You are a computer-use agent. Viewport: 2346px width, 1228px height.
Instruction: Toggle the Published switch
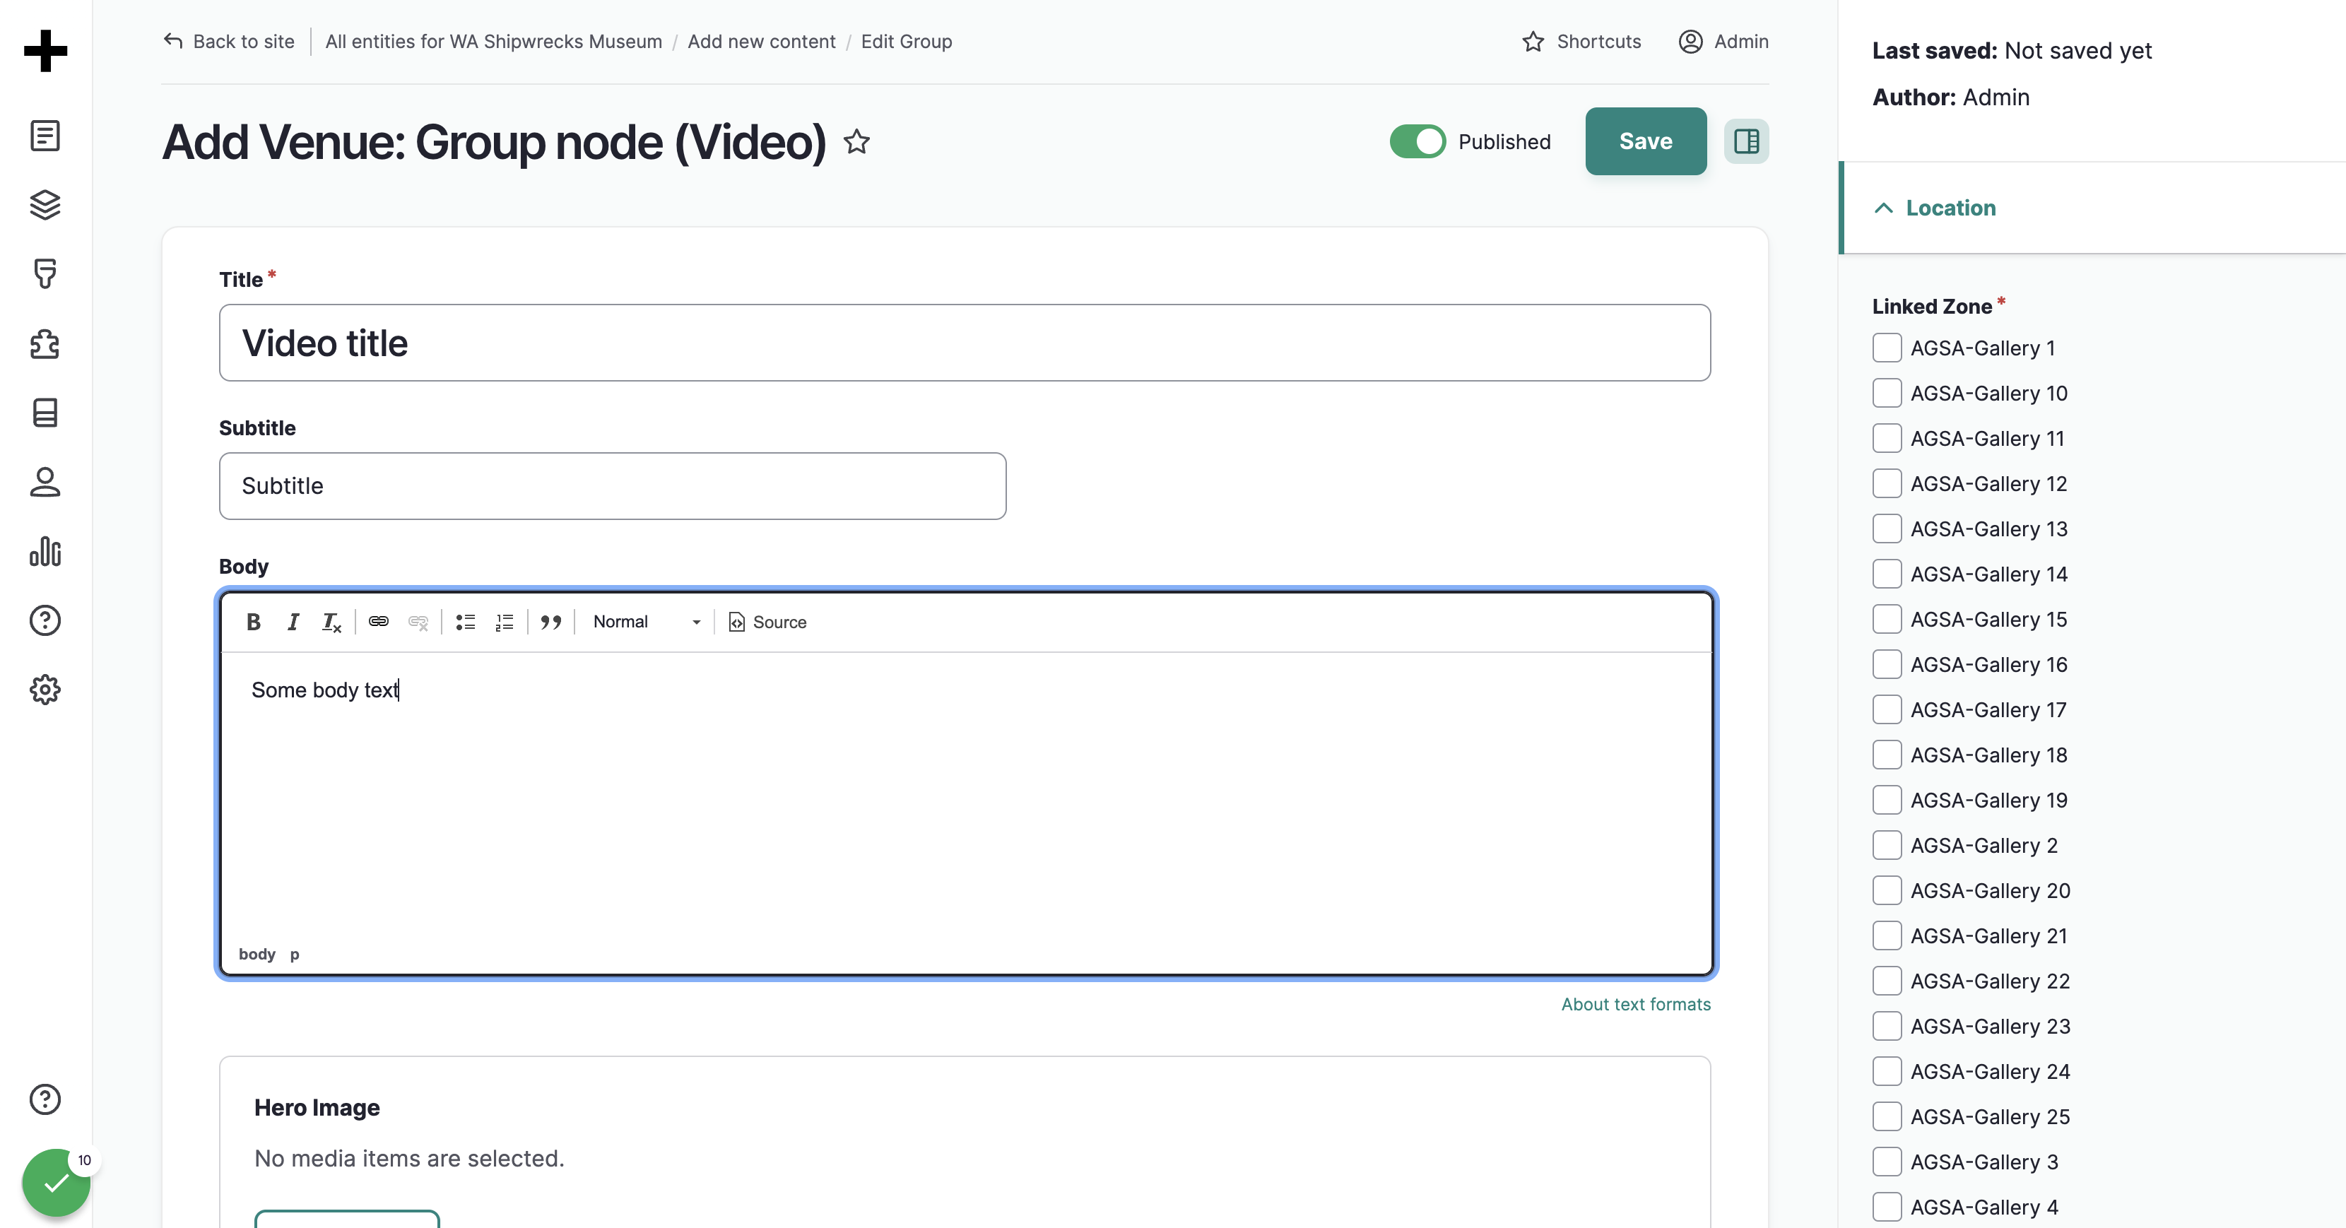1417,141
